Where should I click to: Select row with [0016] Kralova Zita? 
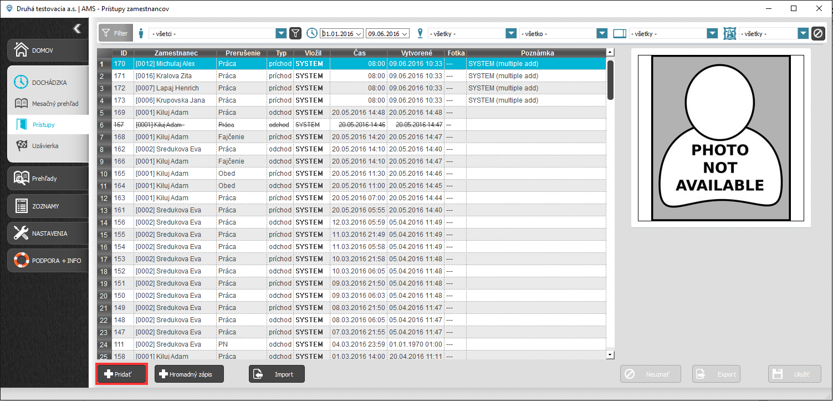359,76
